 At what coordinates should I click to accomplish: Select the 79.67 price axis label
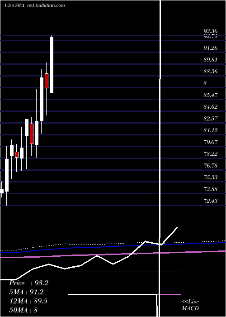211,142
